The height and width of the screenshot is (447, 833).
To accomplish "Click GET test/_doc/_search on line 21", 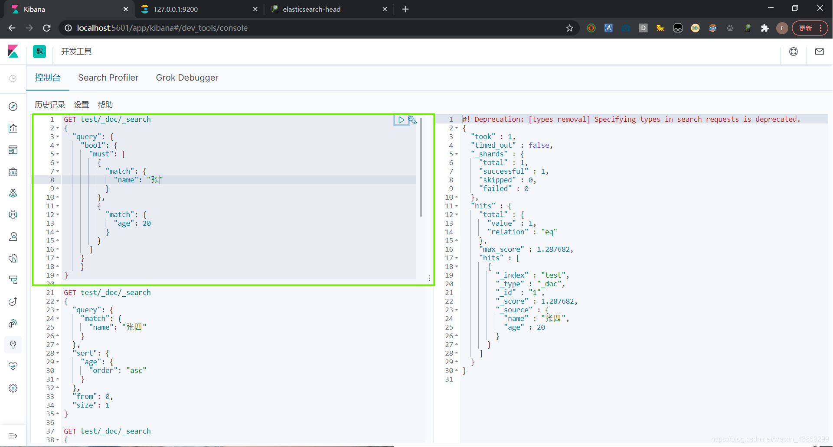I will 107,292.
